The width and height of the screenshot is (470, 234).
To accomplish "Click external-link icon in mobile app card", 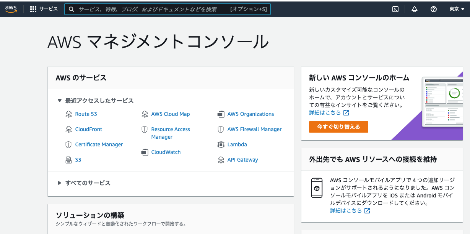I will pyautogui.click(x=367, y=210).
